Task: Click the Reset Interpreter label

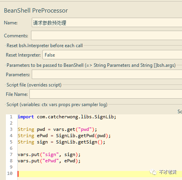Action: pyautogui.click(x=23, y=55)
